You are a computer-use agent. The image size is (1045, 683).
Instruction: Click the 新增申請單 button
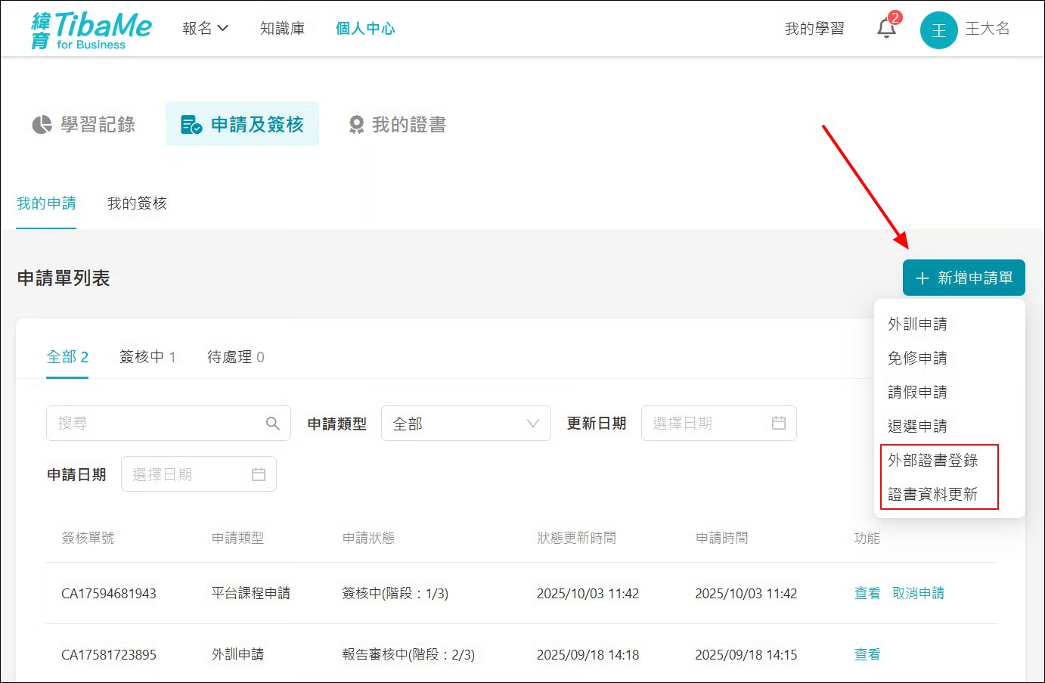pos(963,278)
